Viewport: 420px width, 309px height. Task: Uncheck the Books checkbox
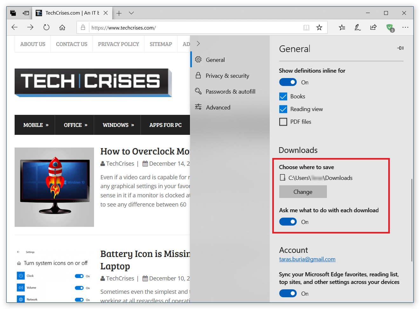coord(283,96)
